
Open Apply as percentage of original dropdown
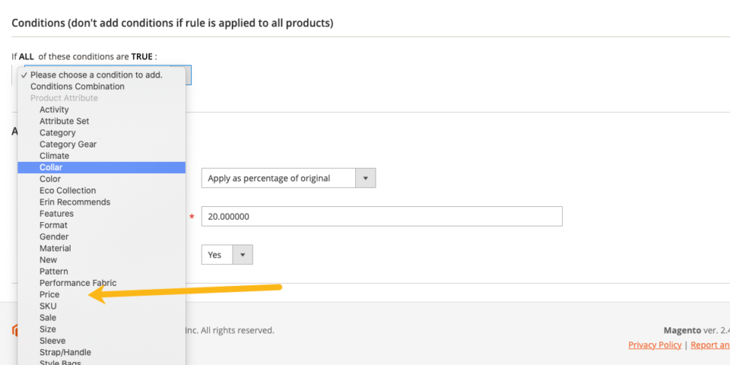(288, 178)
